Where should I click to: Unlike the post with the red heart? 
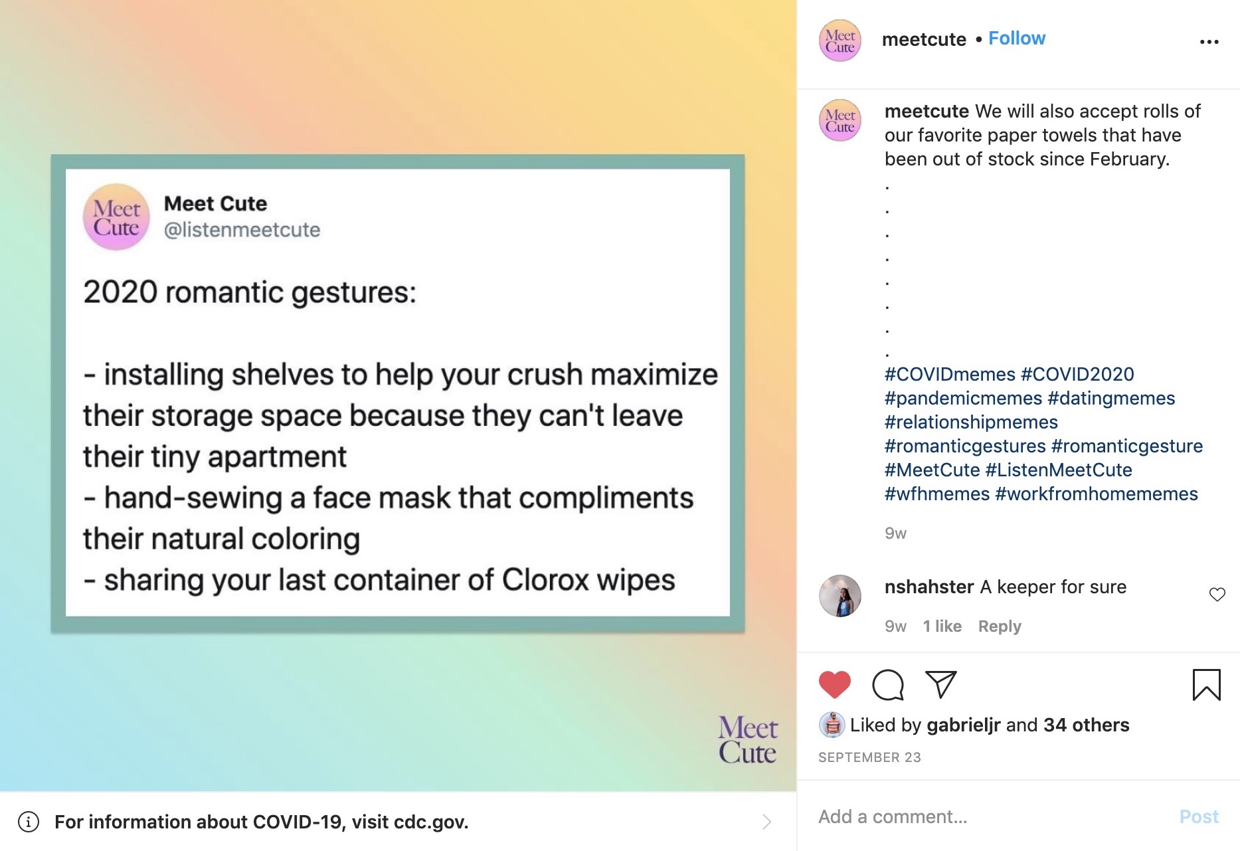tap(835, 685)
